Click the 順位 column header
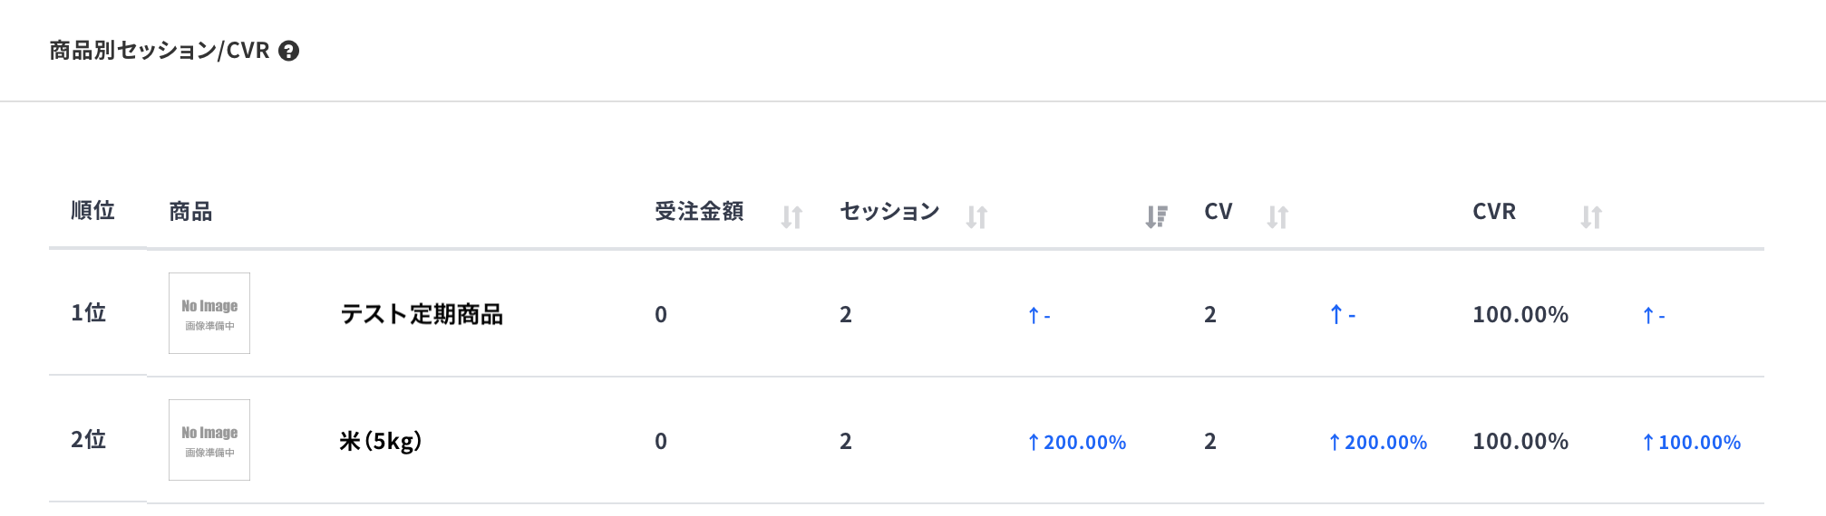Image resolution: width=1826 pixels, height=516 pixels. pyautogui.click(x=92, y=211)
